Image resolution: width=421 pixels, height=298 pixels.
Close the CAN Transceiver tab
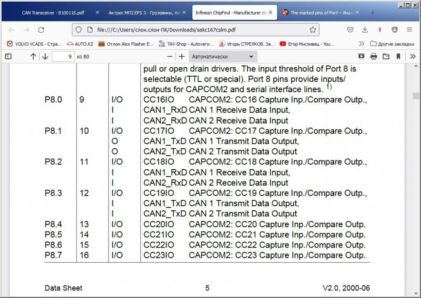click(98, 13)
